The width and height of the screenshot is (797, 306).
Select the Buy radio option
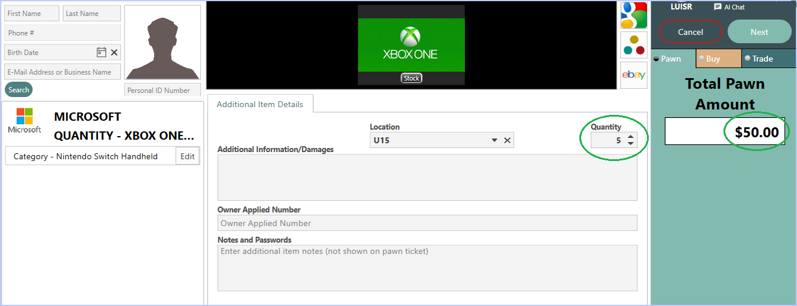click(702, 58)
